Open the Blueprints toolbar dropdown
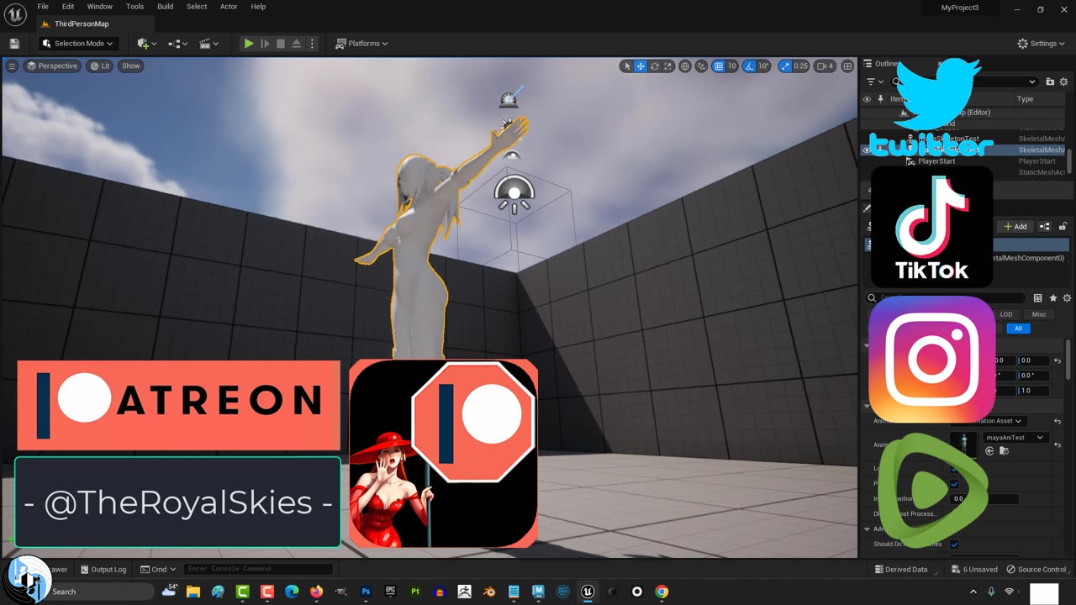Viewport: 1076px width, 605px height. click(x=178, y=44)
